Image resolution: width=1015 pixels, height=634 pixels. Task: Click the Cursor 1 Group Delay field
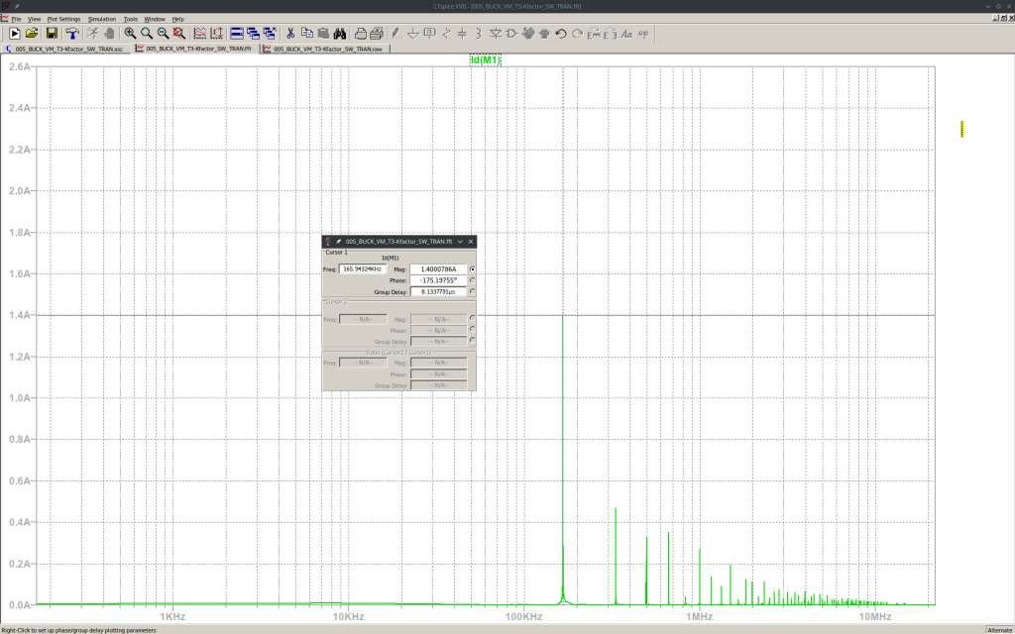[438, 291]
